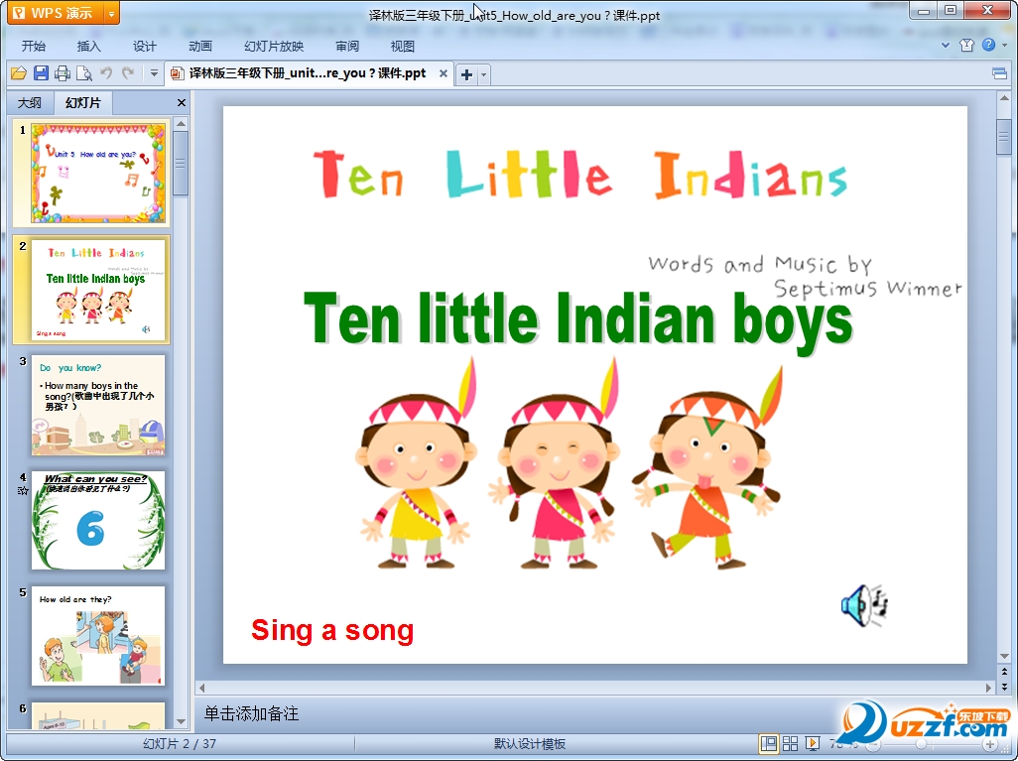1018x761 pixels.
Task: Open the 动画 ribbon tab
Action: coord(200,46)
